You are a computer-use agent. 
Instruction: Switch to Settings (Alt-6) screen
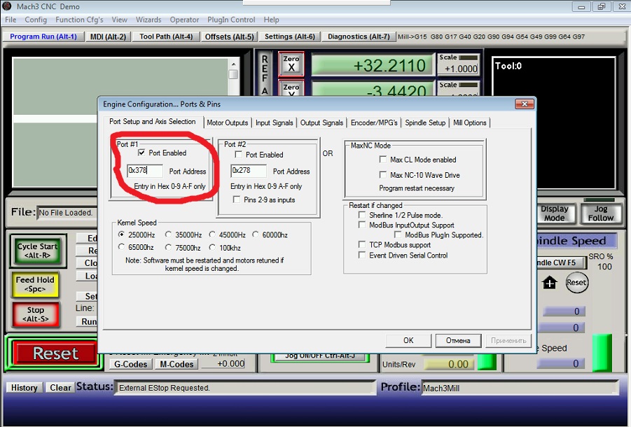coord(290,36)
